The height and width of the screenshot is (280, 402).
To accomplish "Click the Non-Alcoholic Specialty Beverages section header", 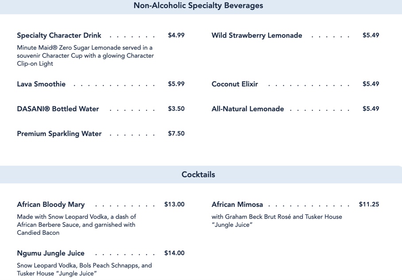I will (x=198, y=6).
